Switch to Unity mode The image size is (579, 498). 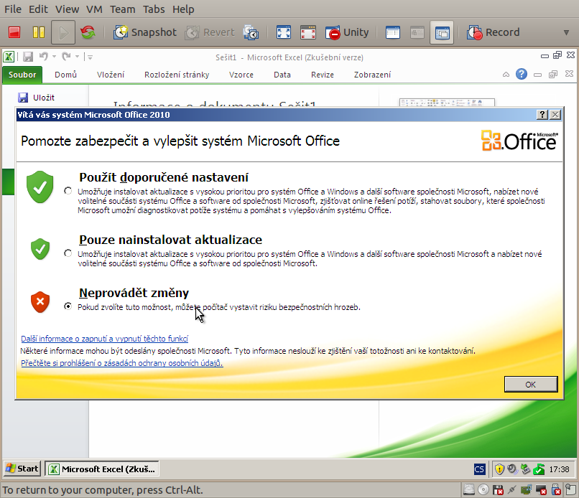coord(347,32)
